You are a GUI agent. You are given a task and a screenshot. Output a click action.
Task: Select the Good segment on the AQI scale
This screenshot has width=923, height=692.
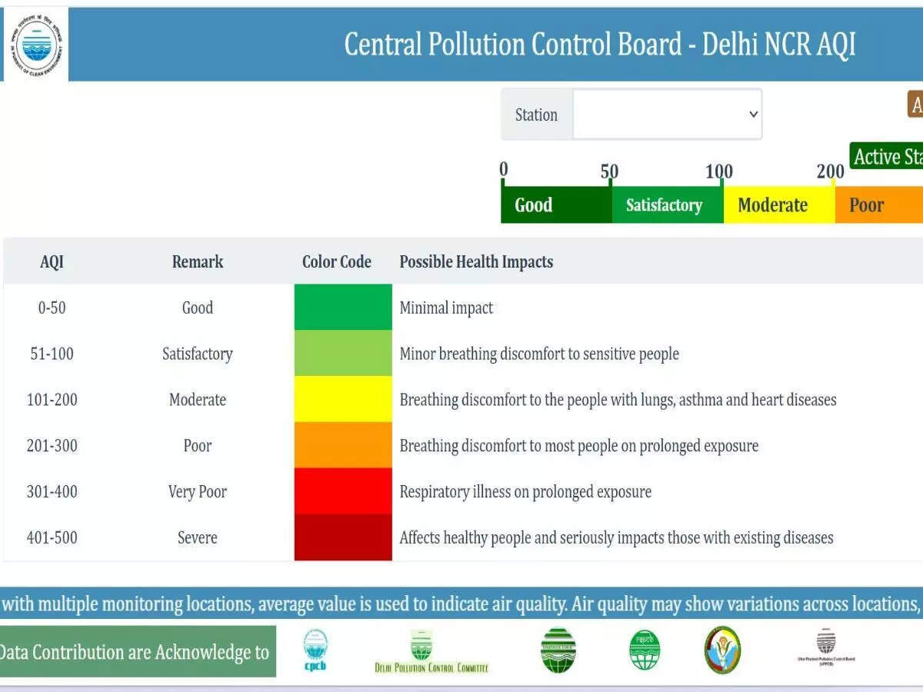pyautogui.click(x=555, y=205)
